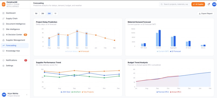Click the Document Intelligence file icon
The height and width of the screenshot is (98, 217).
click(x=3, y=24)
